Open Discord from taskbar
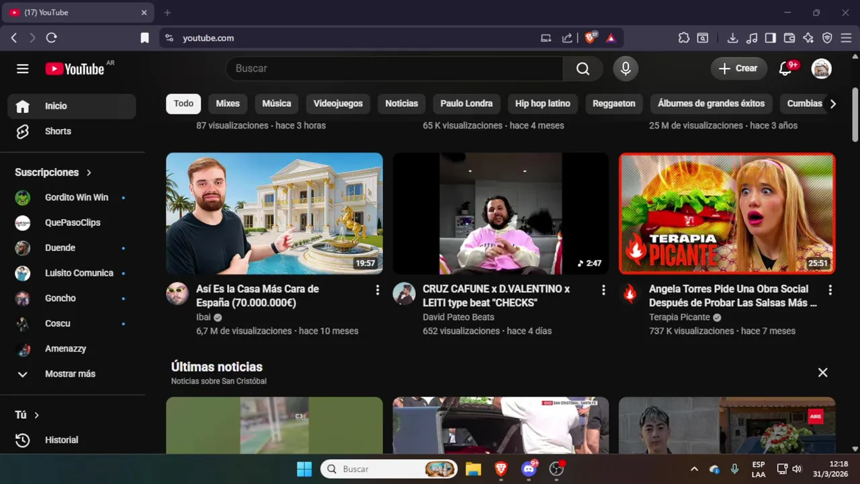860x484 pixels. pos(529,469)
